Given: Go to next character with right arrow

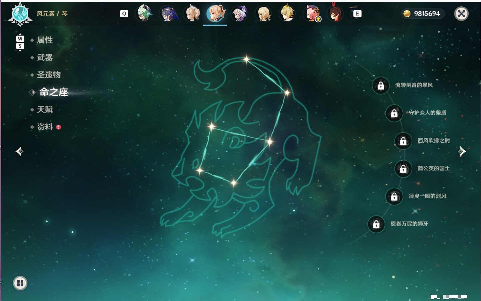Looking at the screenshot, I should (462, 151).
